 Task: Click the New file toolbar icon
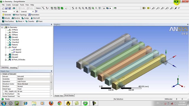point(3,8)
